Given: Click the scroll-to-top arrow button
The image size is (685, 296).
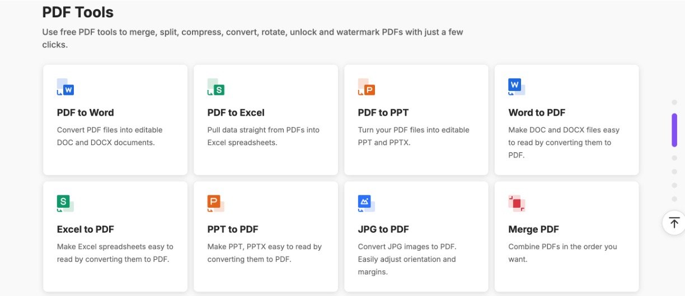Looking at the screenshot, I should (x=674, y=223).
